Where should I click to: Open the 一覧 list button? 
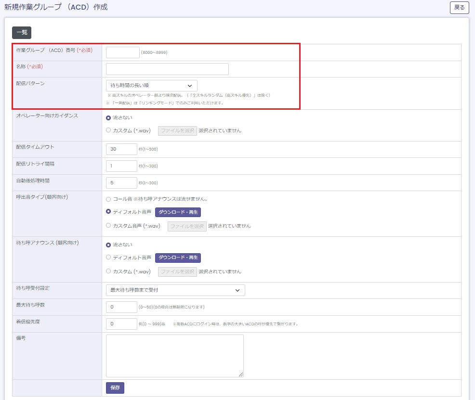(x=22, y=33)
